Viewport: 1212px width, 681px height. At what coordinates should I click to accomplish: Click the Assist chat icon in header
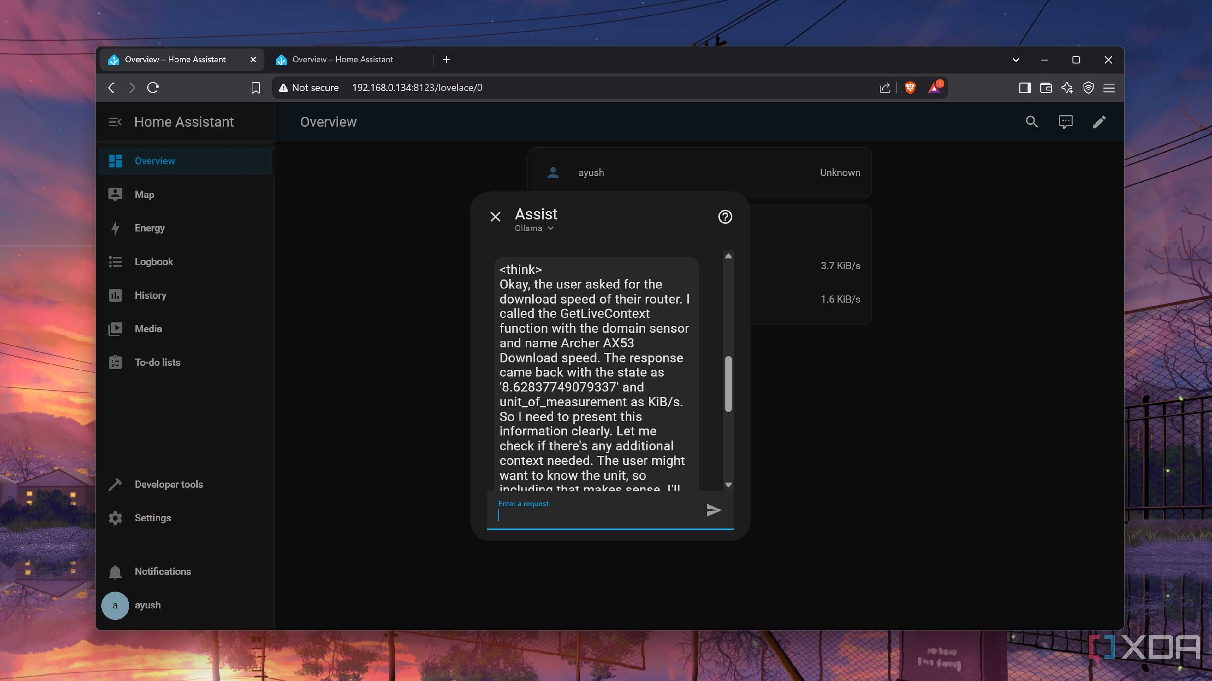[x=1065, y=122]
